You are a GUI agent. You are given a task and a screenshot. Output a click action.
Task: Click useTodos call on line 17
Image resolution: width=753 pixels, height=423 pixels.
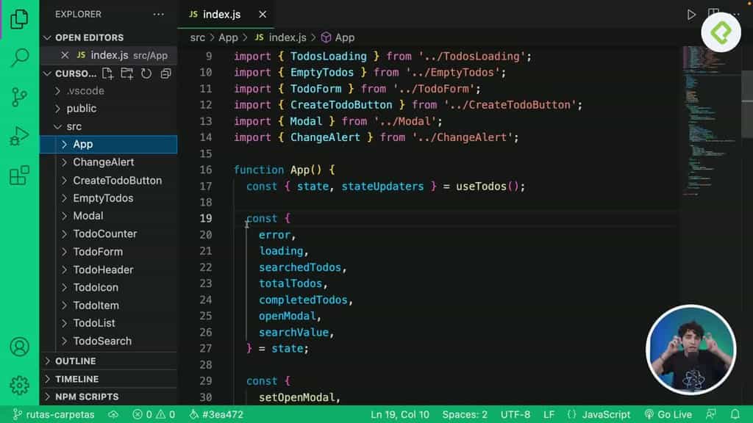pos(481,186)
